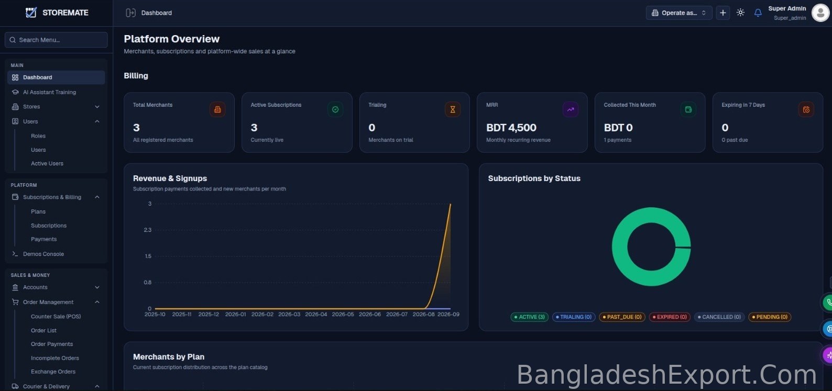Click the Dashboard breadcrumb text
832x391 pixels.
point(156,13)
